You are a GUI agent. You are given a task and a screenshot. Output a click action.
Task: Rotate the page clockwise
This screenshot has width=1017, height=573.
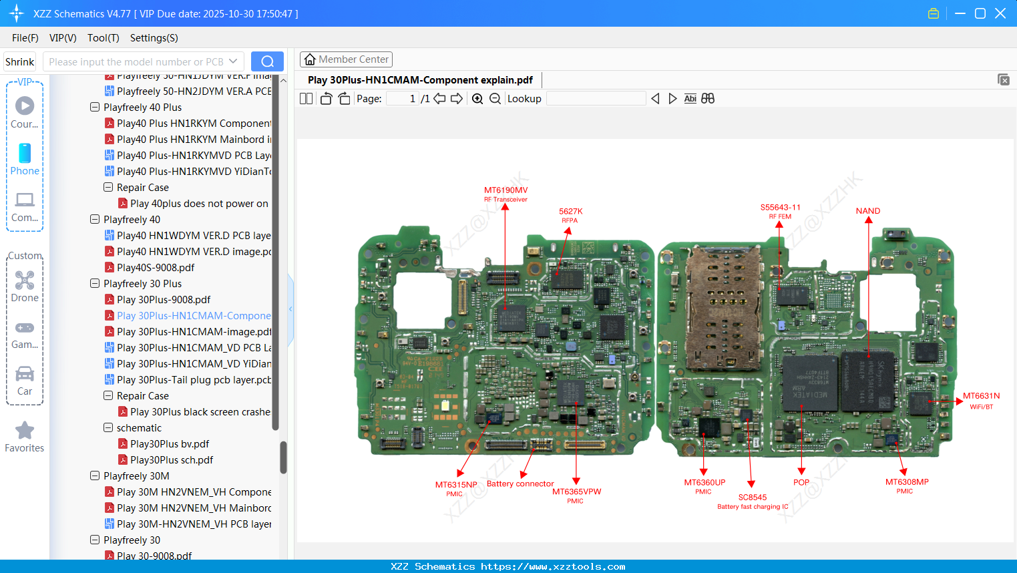click(x=344, y=99)
